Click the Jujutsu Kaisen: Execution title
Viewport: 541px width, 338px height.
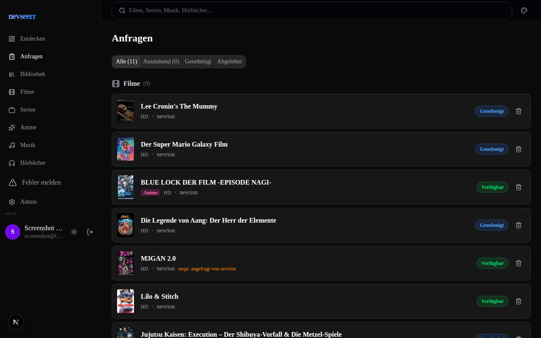coord(241,334)
